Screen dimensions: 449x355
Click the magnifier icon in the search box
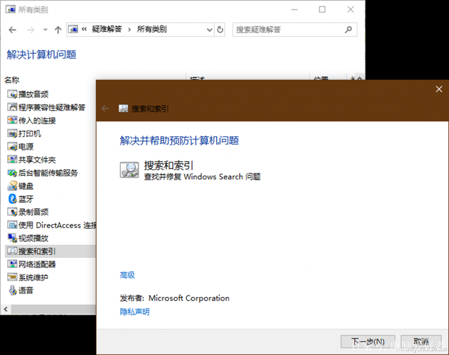[348, 30]
